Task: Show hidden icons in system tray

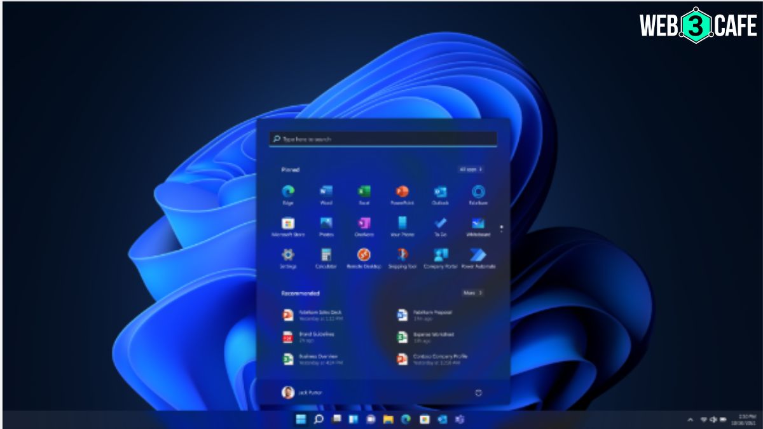Action: coord(691,419)
